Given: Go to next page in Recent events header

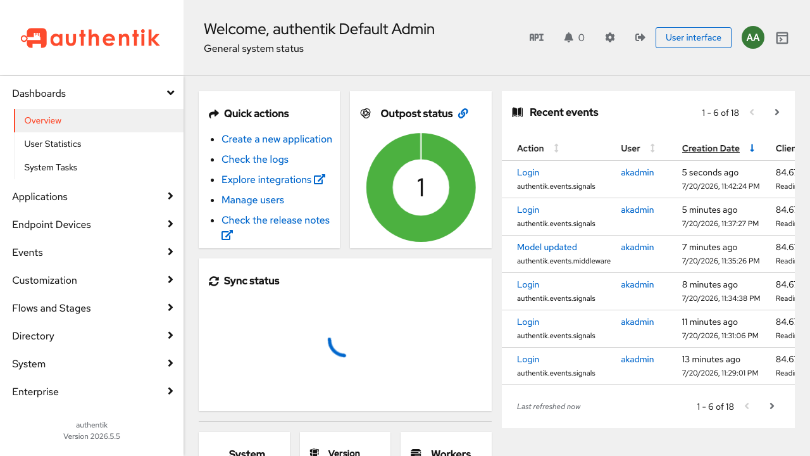Looking at the screenshot, I should (x=777, y=112).
